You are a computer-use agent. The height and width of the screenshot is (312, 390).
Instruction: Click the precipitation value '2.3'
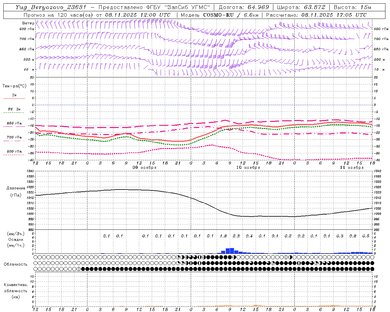click(236, 236)
